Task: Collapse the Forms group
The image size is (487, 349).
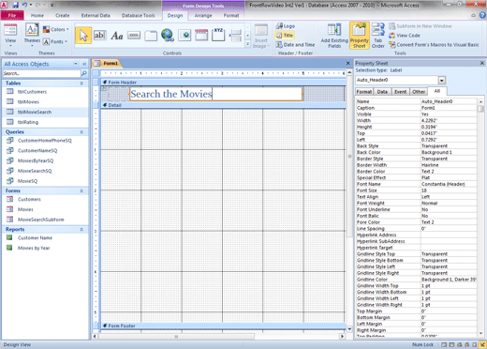Action: click(x=81, y=191)
